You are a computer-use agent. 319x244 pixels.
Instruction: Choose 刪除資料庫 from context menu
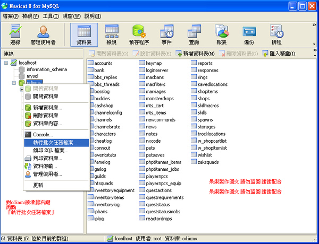(56, 116)
